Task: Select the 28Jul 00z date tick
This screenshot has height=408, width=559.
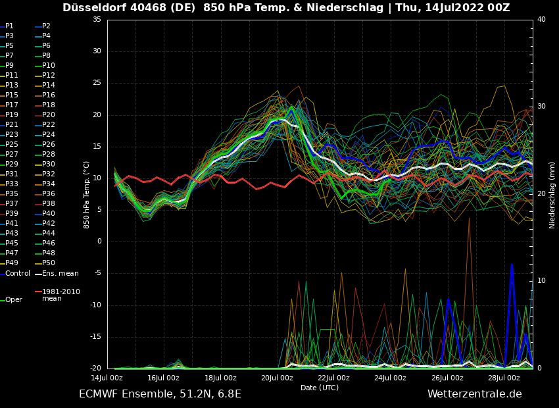Action: (x=504, y=378)
